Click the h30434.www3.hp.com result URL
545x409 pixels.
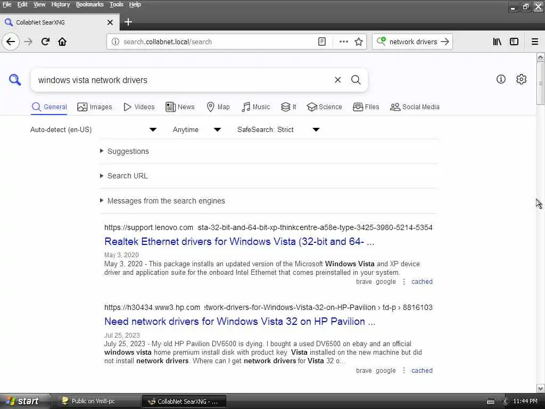pos(268,307)
